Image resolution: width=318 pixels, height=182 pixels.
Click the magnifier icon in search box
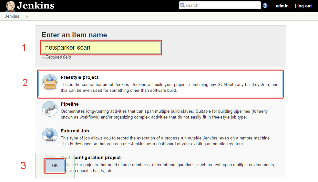pos(182,5)
